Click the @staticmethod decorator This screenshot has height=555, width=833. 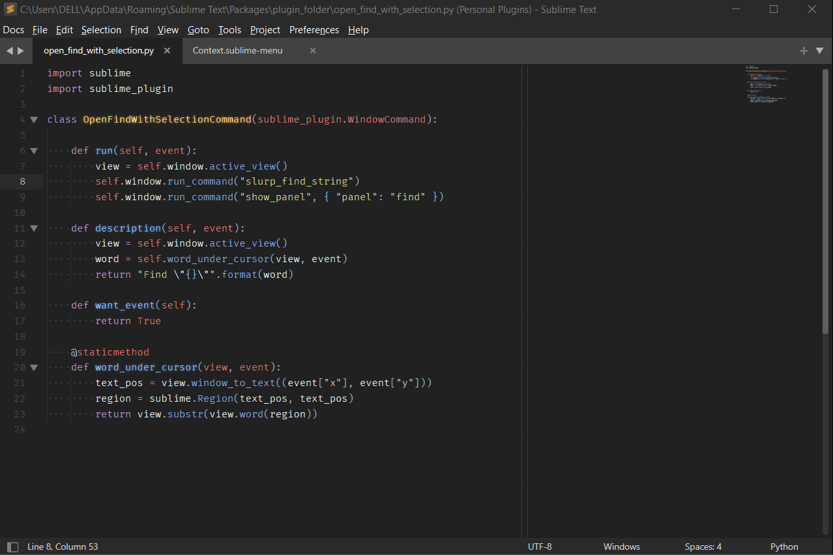[110, 352]
